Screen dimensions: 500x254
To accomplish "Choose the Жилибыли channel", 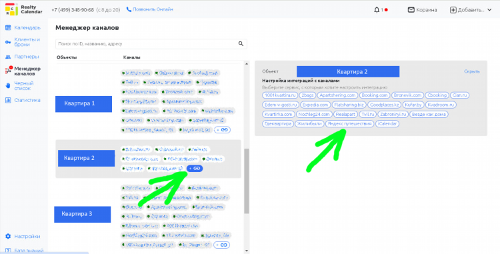I will pos(309,123).
